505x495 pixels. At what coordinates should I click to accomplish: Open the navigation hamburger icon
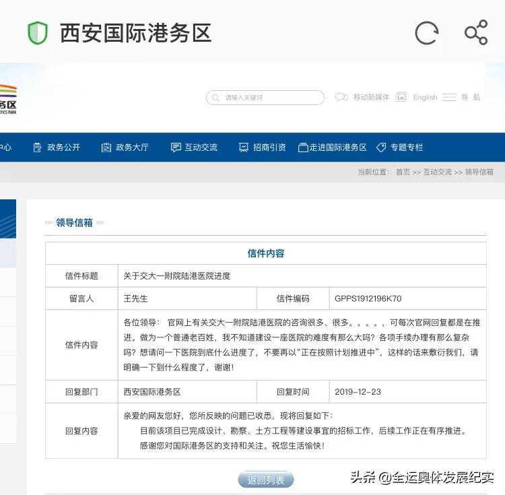[449, 97]
